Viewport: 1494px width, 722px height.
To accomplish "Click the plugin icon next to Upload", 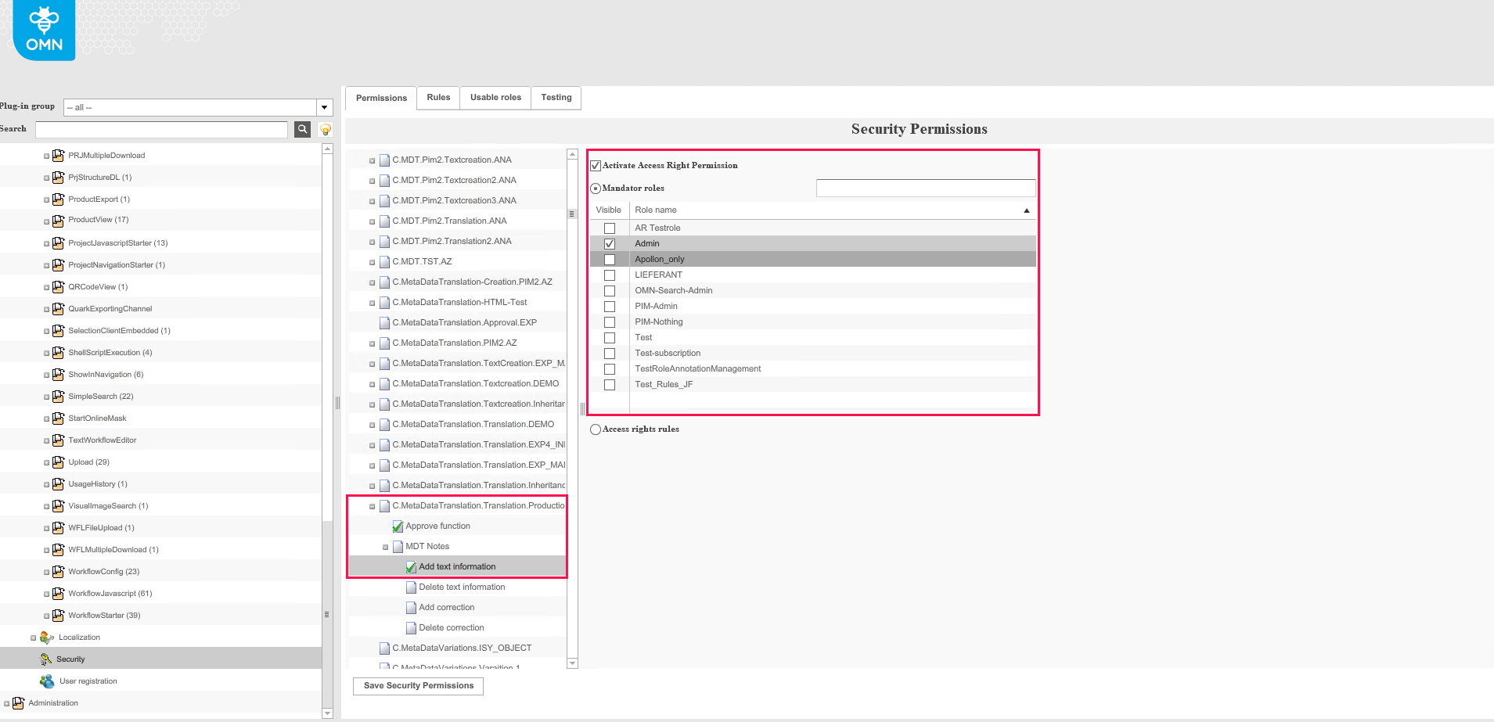I will coord(59,462).
